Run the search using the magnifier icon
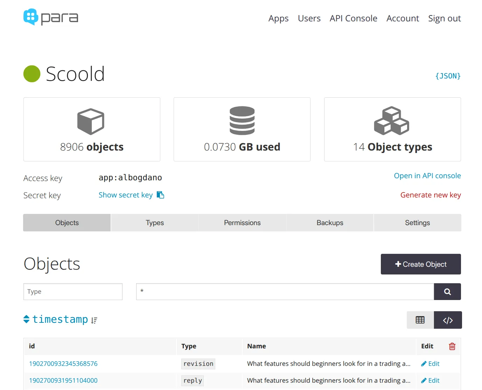Image resolution: width=482 pixels, height=390 pixels. [x=447, y=291]
